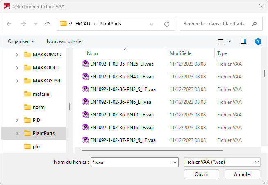
Task: Refresh the PlantParts folder view
Action: tap(167, 24)
